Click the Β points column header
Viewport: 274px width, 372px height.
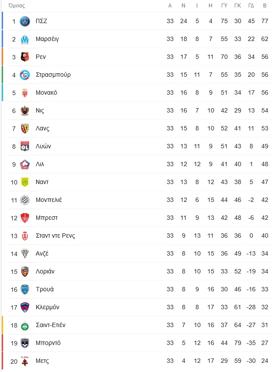click(265, 6)
